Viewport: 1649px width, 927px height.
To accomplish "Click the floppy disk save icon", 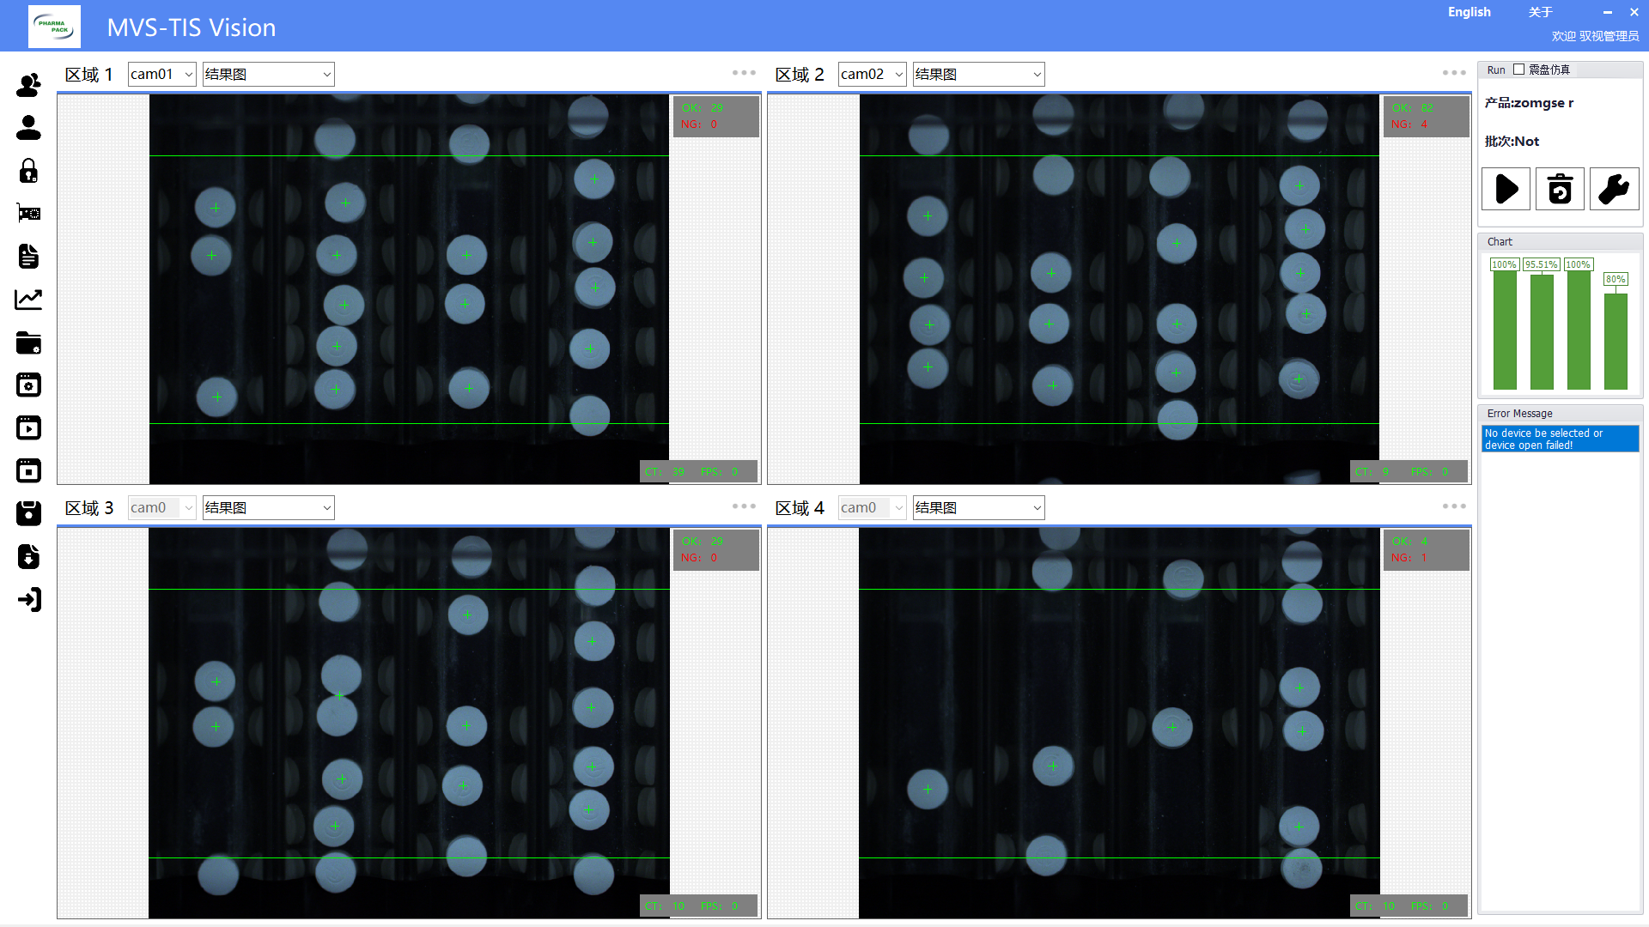I will [x=28, y=513].
